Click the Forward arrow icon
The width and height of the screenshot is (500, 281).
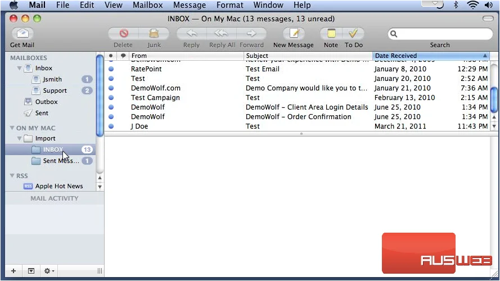(x=251, y=34)
